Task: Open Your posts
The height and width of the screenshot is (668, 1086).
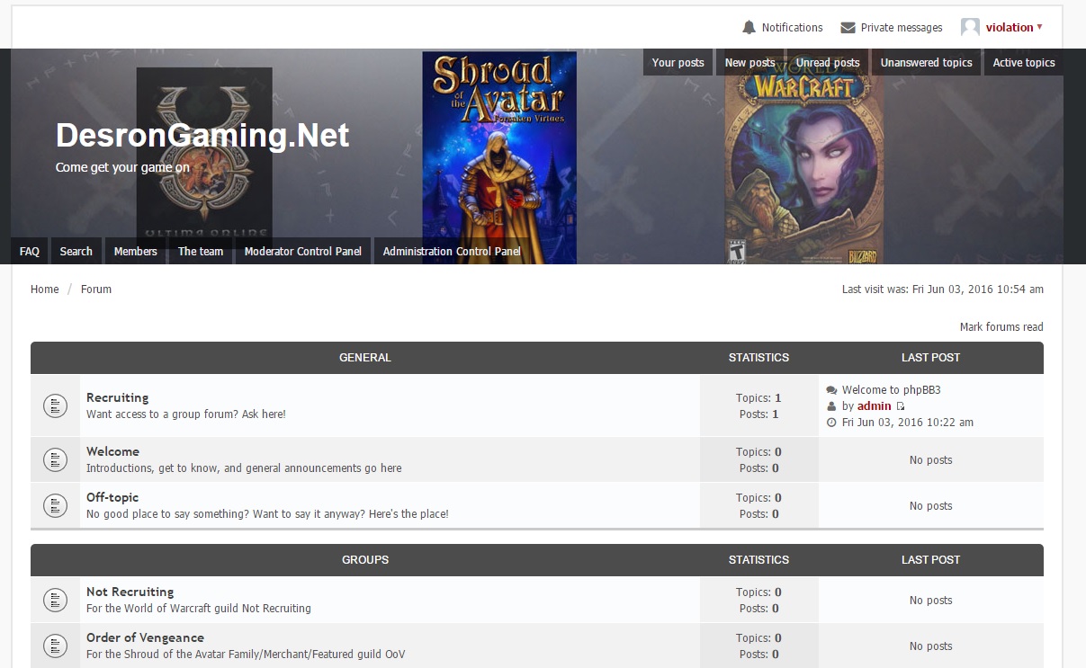Action: click(678, 63)
